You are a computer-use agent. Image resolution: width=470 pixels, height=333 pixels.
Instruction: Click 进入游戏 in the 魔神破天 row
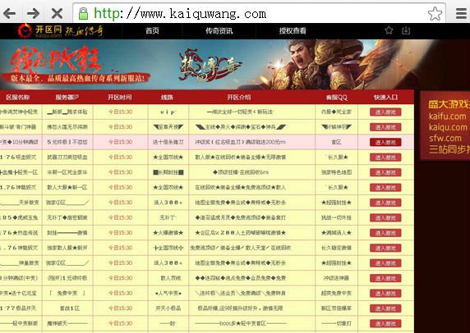385,324
